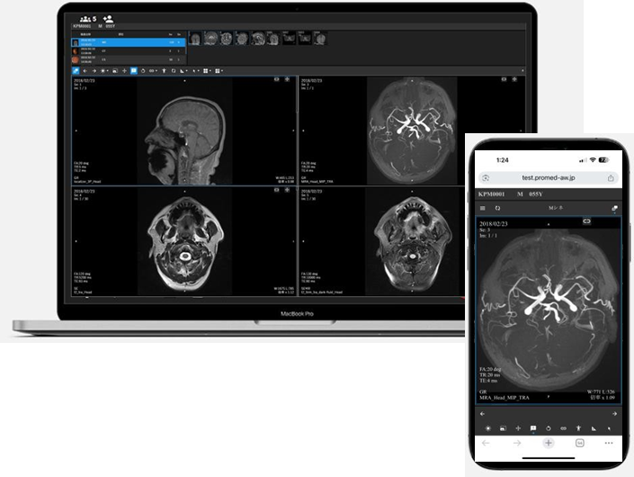Toggle right corner icon in sagittal head pane

point(287,79)
